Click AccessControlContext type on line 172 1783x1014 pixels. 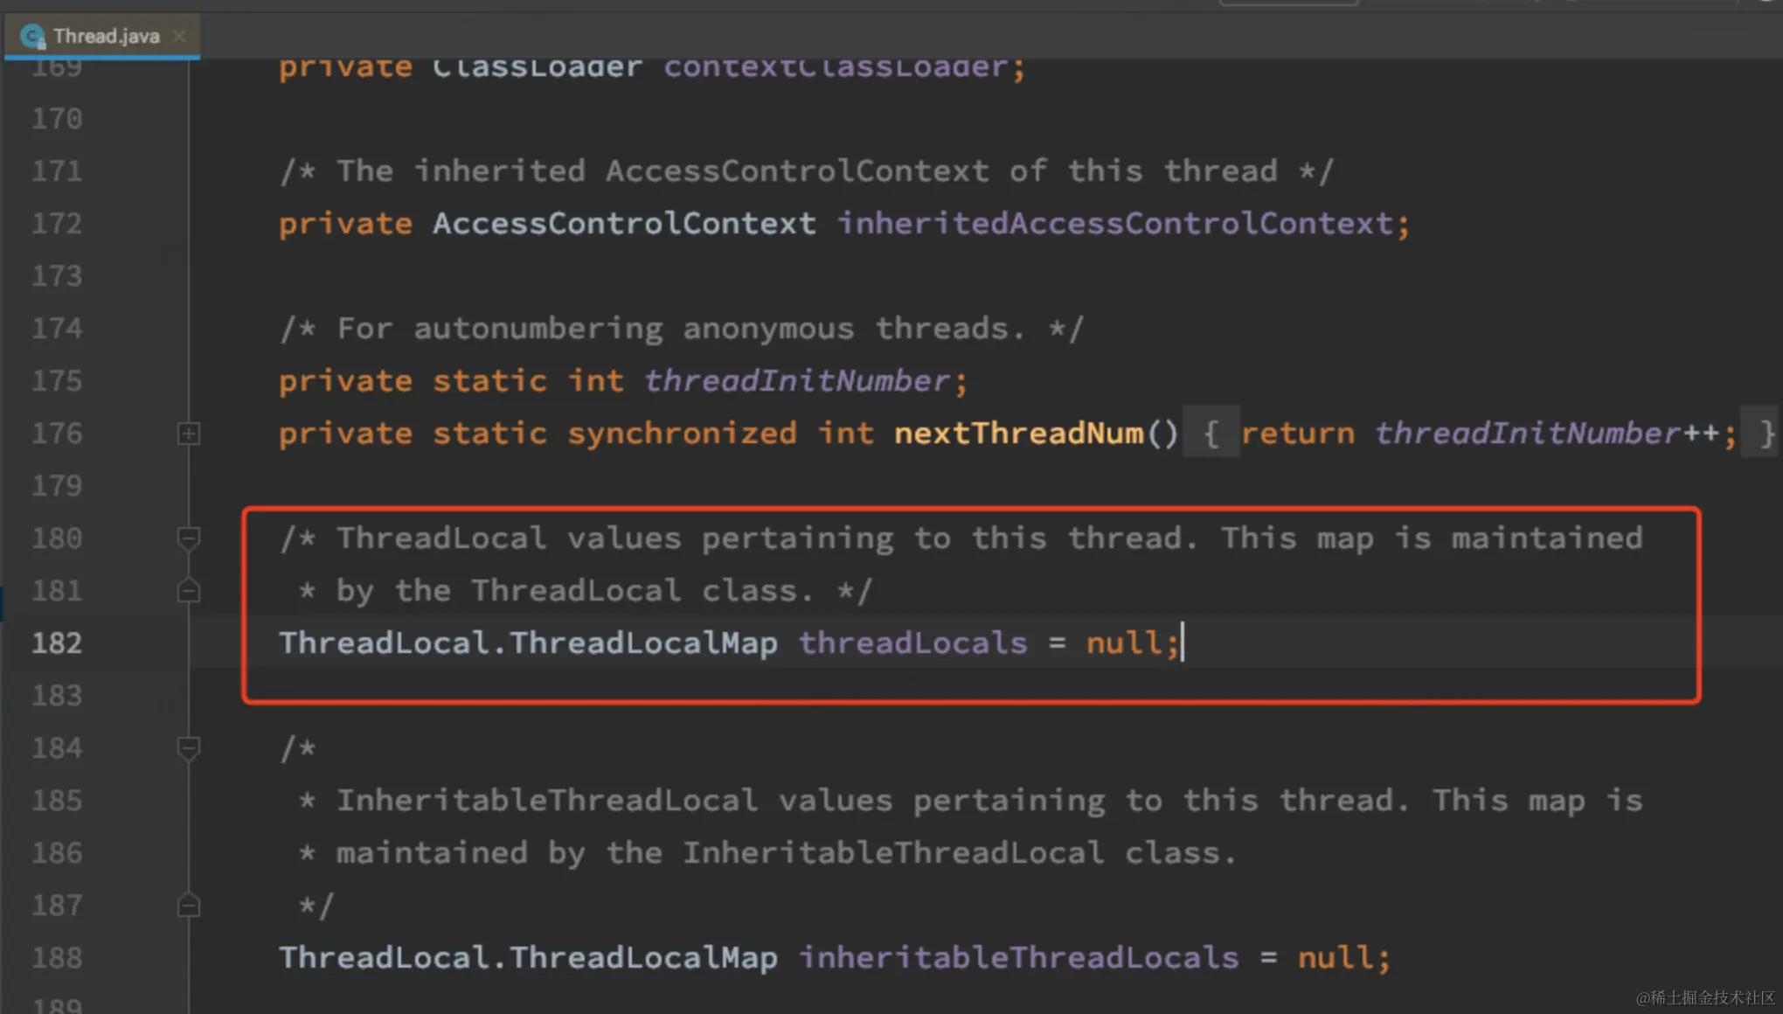[624, 224]
